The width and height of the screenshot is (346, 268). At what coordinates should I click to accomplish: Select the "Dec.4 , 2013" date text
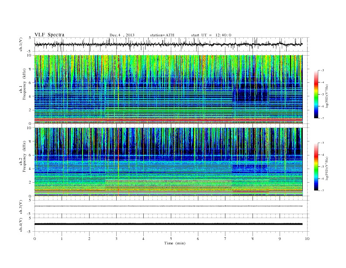tap(122, 35)
